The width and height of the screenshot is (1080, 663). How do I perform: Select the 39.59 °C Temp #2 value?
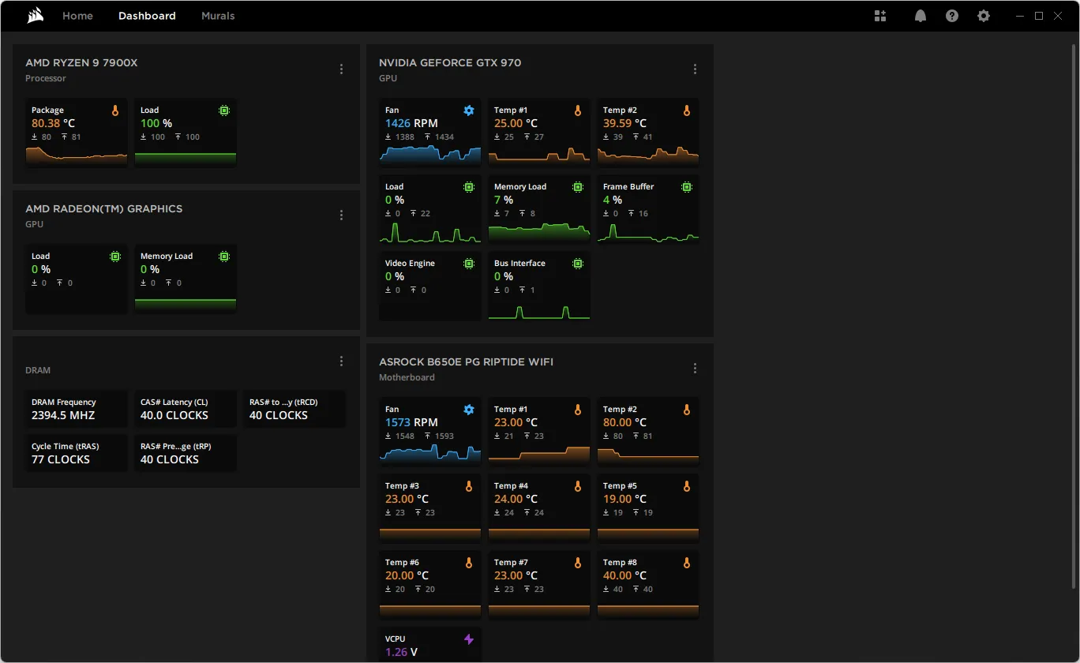(x=624, y=123)
